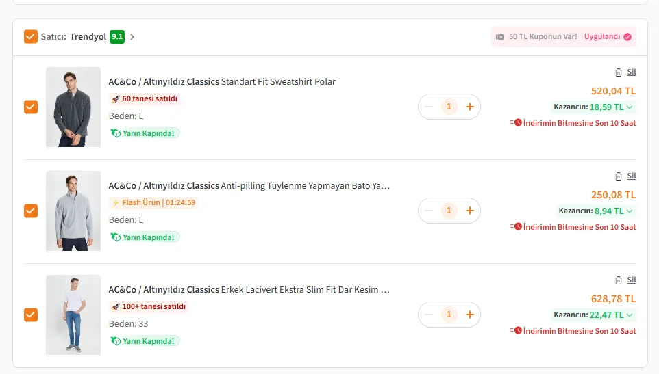
Task: Uncheck the Sweatshirt Polar item checkbox
Action: coord(31,107)
